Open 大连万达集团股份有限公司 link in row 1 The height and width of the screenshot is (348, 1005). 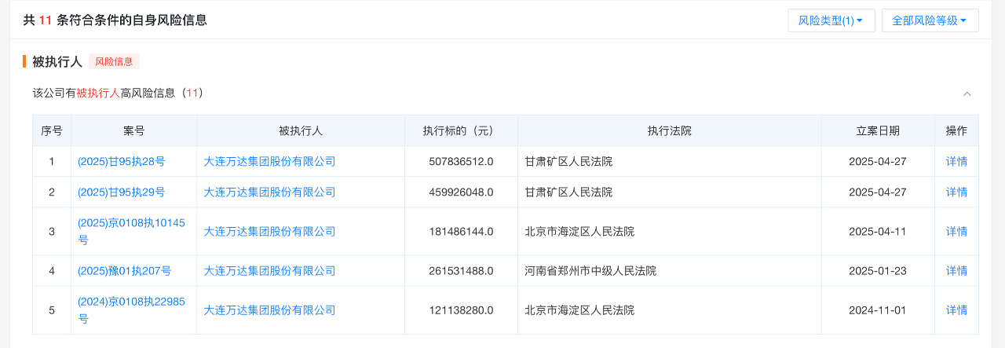[269, 161]
